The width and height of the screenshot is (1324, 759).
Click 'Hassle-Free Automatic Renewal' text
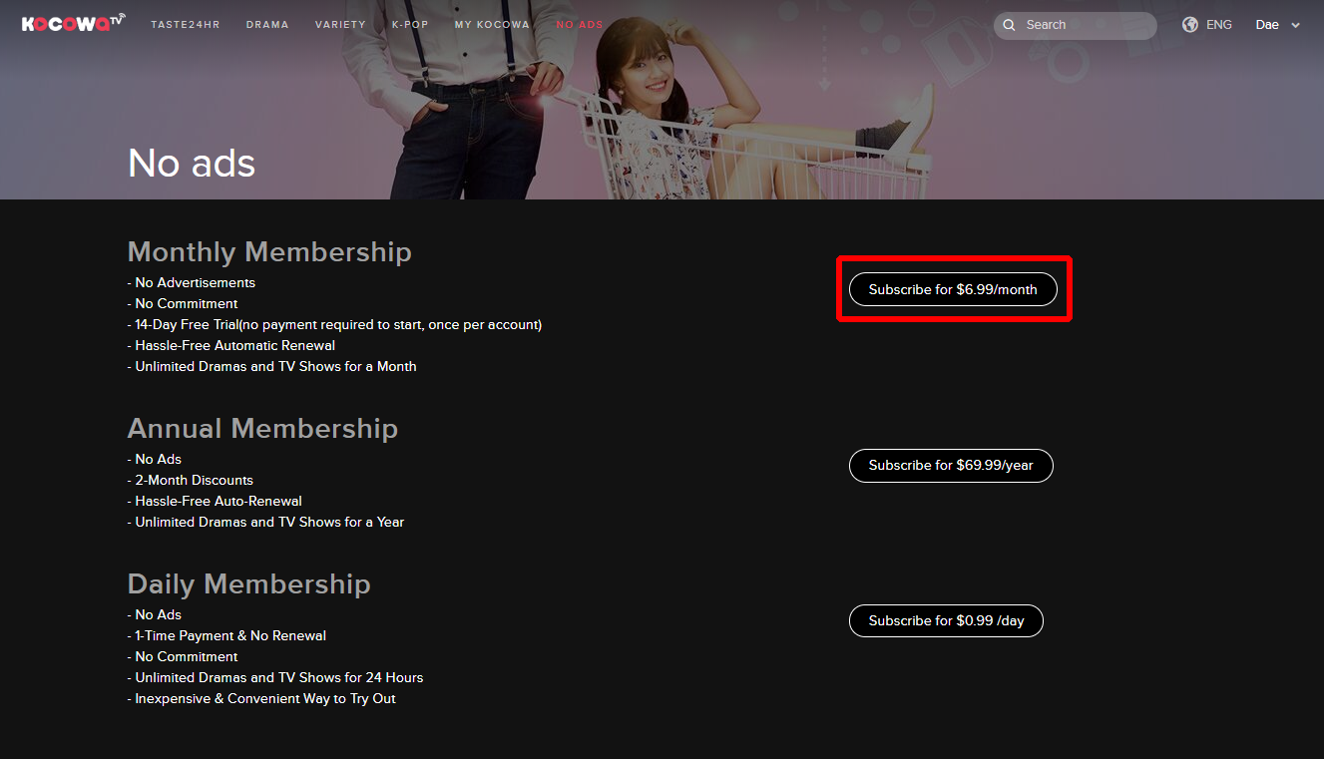(x=231, y=345)
